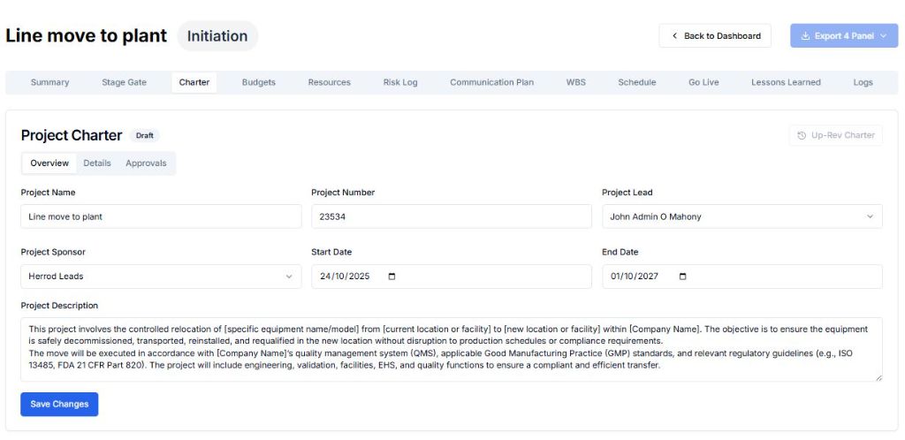
Task: Expand the Project Lead dropdown
Action: coord(870,216)
